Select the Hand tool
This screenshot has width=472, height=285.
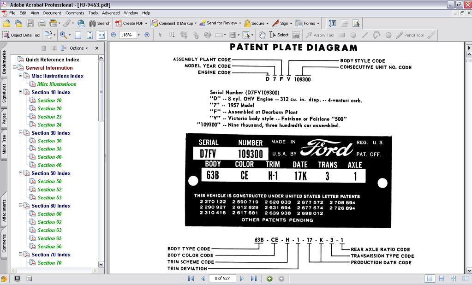click(x=262, y=35)
